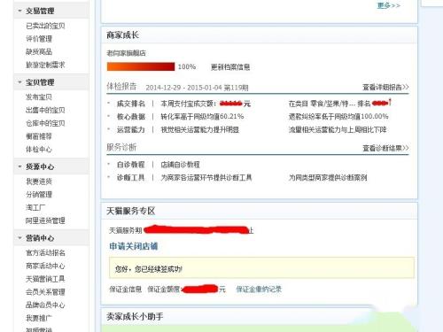Click the 更多>> link at top

389,5
